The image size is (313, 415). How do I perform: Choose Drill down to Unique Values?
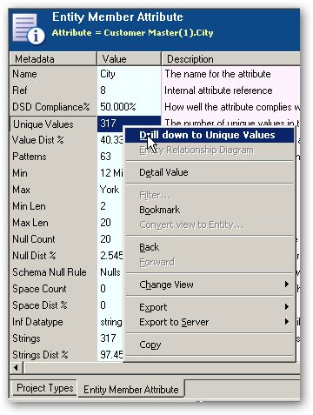click(210, 135)
